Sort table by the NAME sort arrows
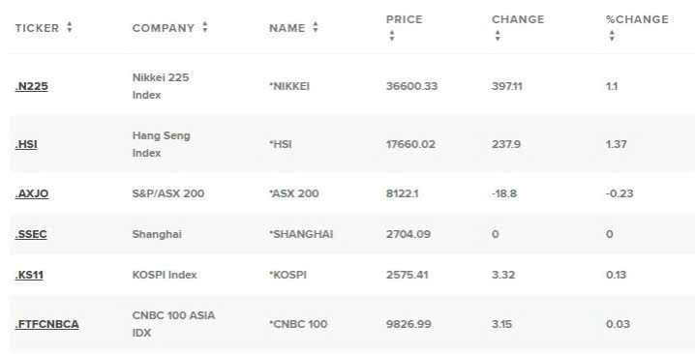 click(x=316, y=27)
